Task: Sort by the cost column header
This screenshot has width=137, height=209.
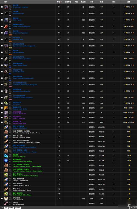Action: 129,2
